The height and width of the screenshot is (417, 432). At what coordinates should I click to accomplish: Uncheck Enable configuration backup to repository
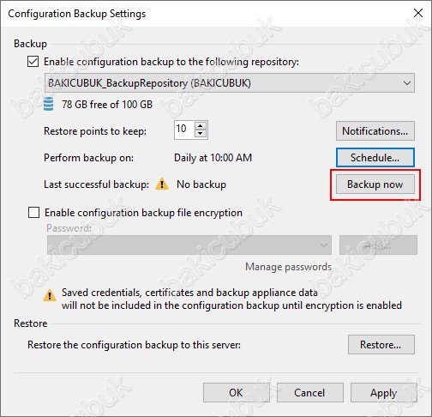(x=33, y=62)
